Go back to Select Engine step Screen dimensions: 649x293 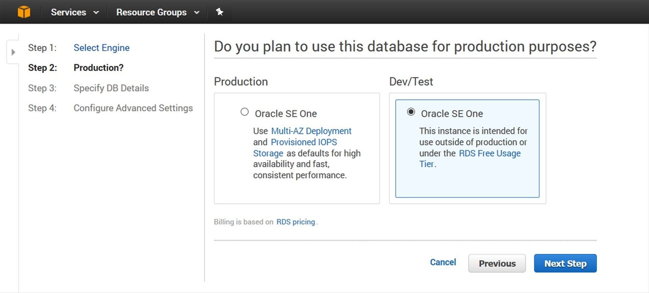(x=101, y=48)
